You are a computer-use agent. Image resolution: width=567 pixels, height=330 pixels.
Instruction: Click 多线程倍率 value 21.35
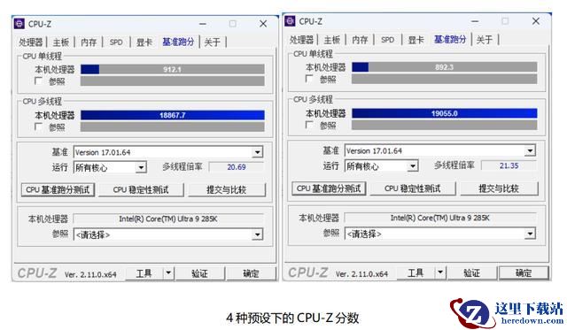pyautogui.click(x=509, y=165)
